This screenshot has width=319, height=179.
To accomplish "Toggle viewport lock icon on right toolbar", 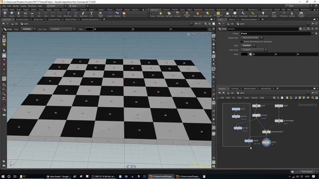I will pyautogui.click(x=214, y=44).
